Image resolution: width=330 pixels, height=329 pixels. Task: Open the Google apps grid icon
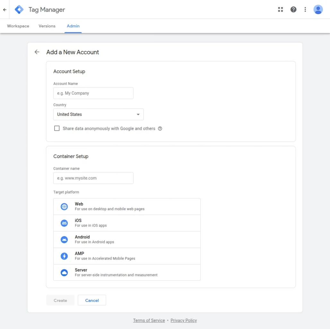[x=280, y=10]
